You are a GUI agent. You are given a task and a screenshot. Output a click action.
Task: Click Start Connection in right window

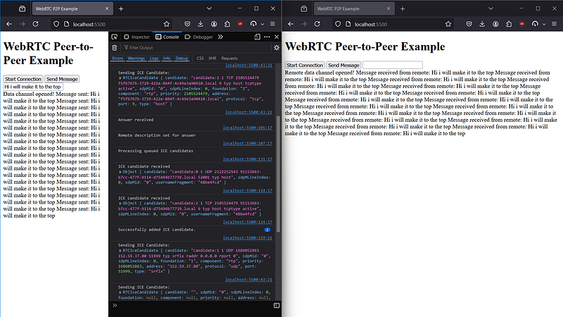point(305,65)
